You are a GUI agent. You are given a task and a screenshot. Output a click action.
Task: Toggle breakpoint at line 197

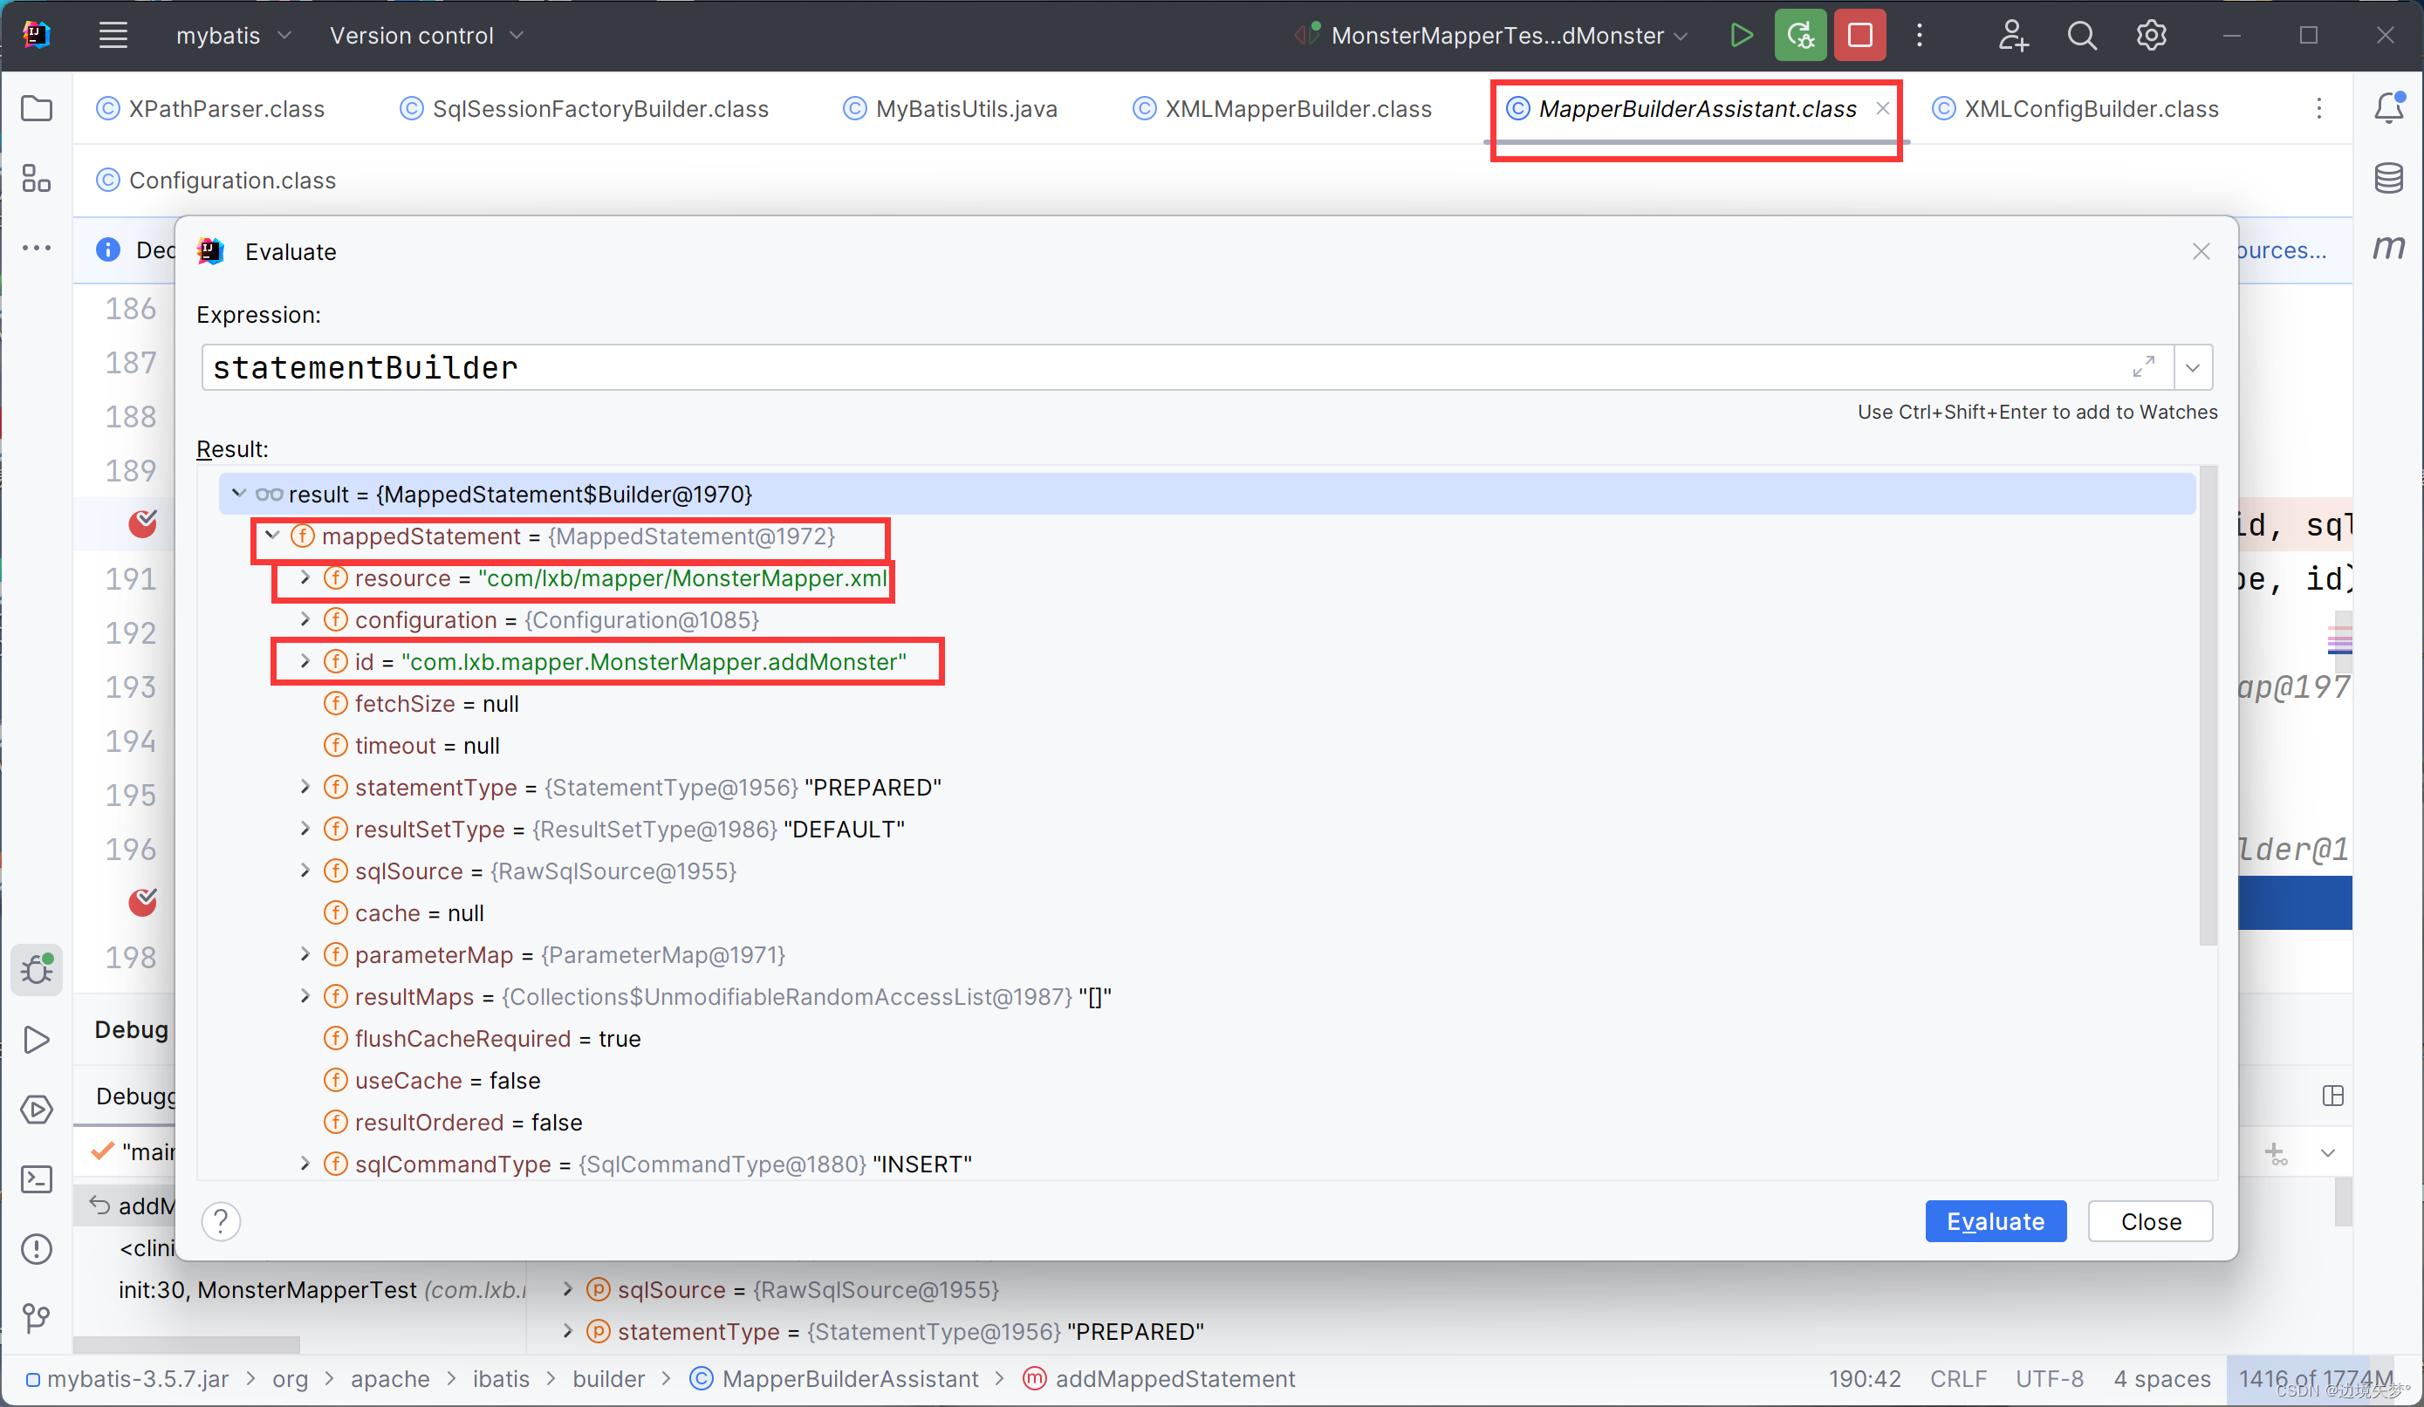(x=142, y=902)
